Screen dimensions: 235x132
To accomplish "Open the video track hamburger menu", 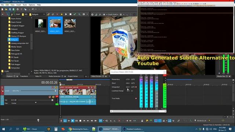I will point(2,88).
